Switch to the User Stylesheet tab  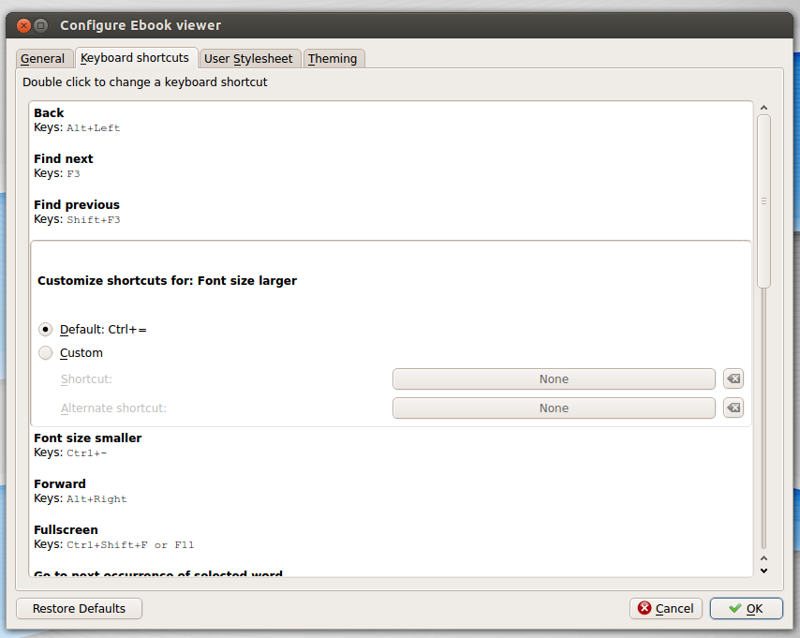(248, 59)
